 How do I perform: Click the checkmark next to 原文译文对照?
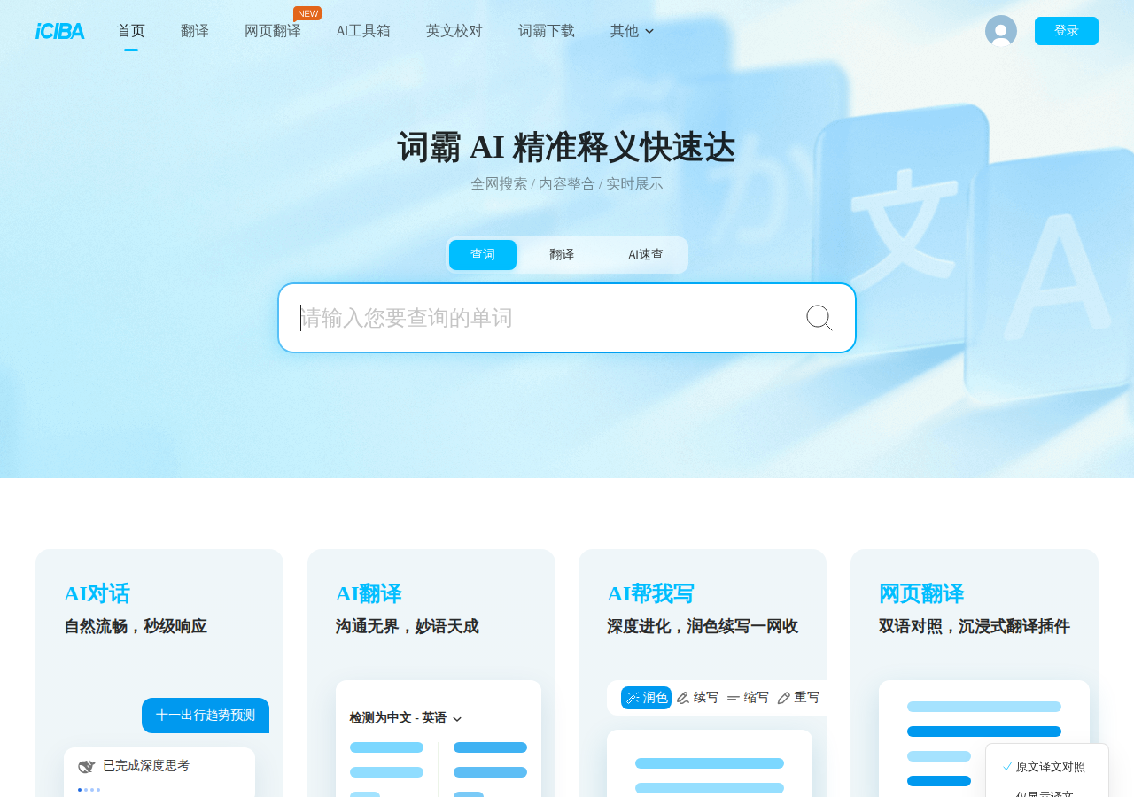click(1007, 767)
